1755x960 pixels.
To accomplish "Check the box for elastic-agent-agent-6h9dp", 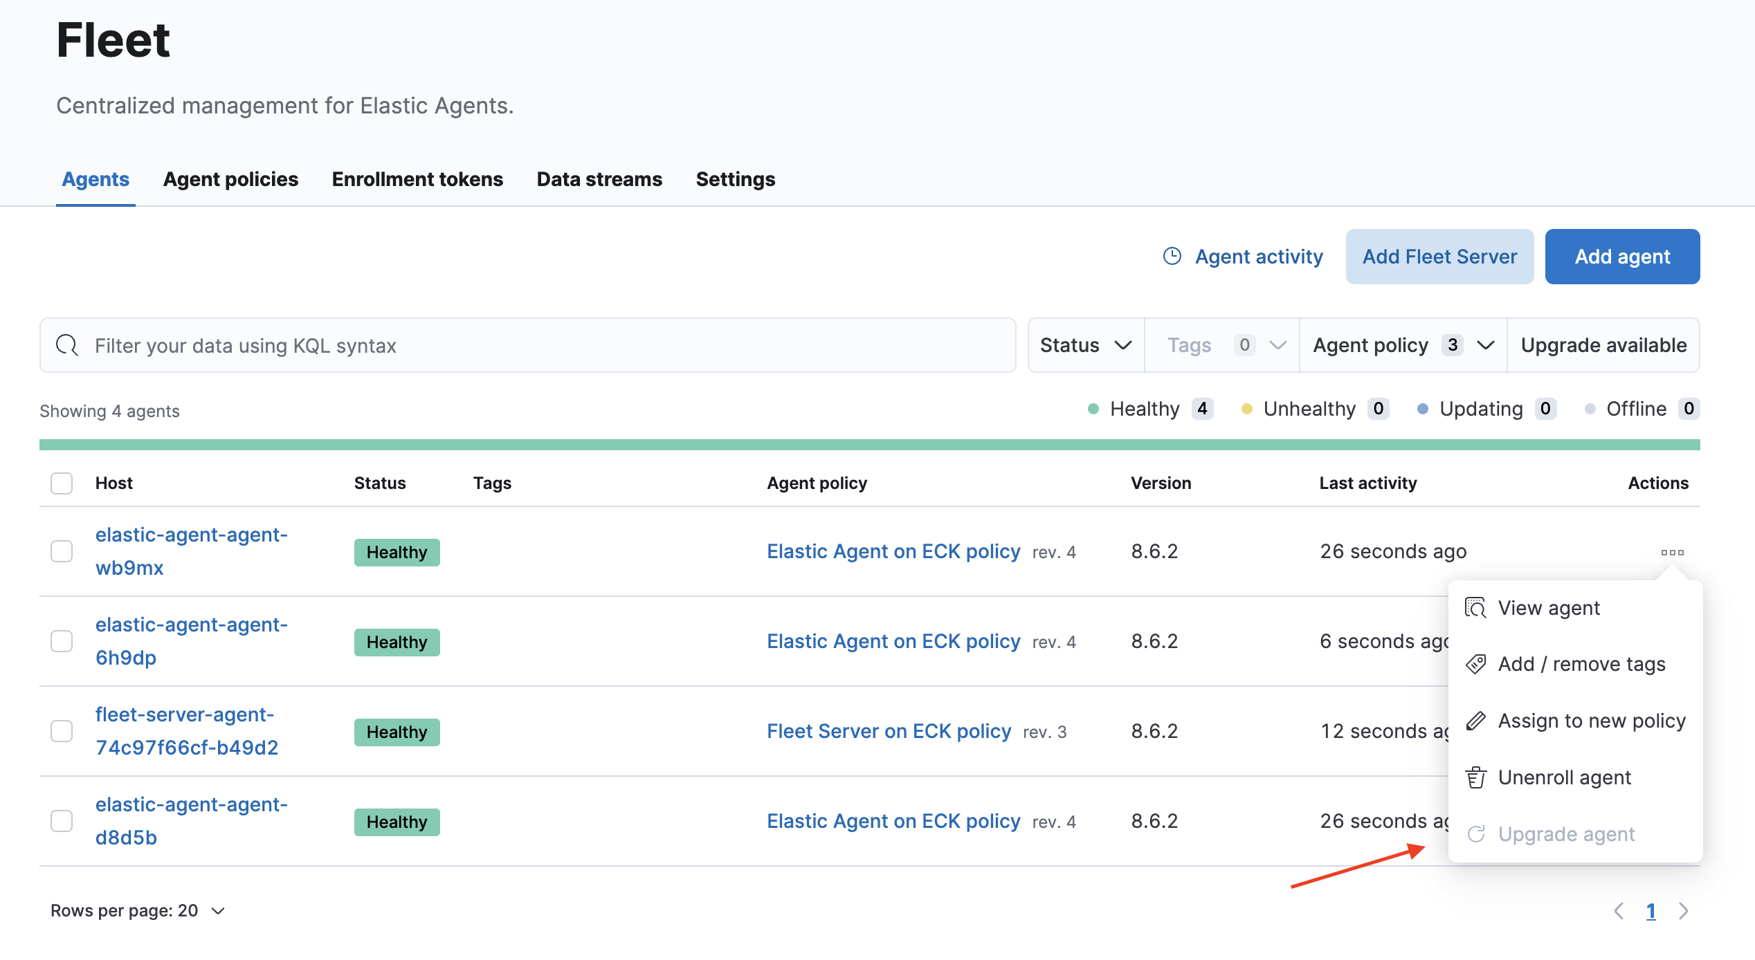I will tap(62, 641).
